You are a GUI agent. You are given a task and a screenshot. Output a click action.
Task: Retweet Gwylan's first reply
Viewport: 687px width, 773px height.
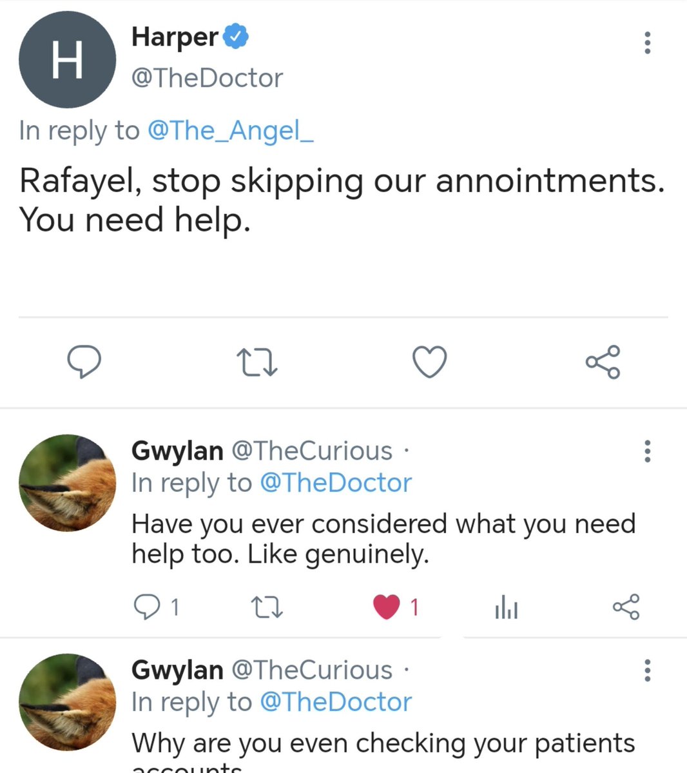point(267,607)
